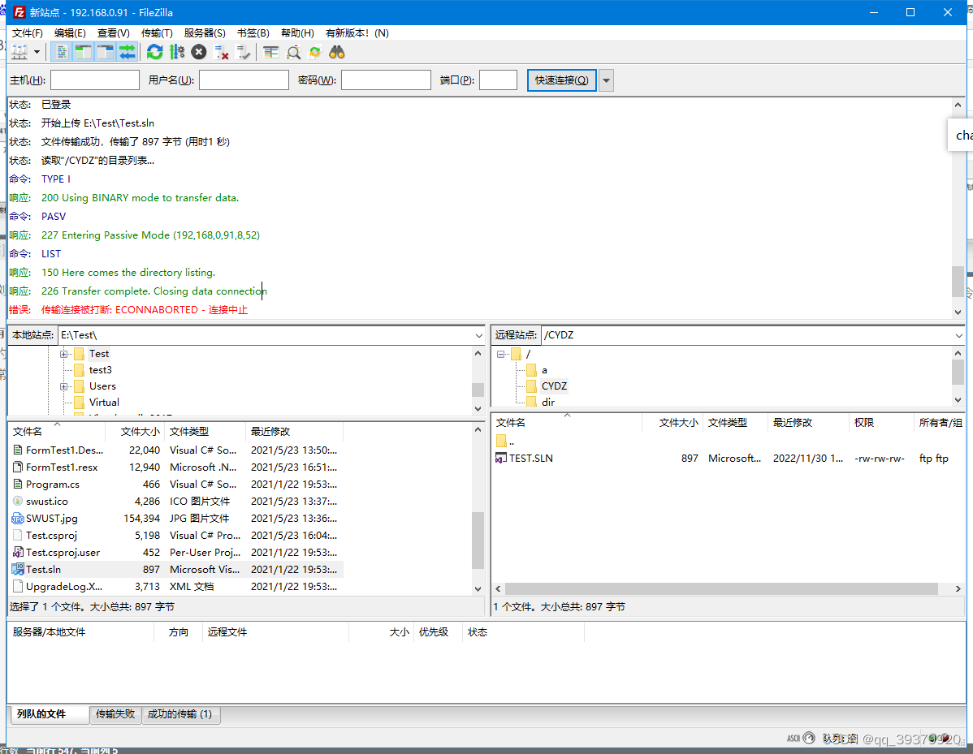This screenshot has width=973, height=754.
Task: Open the 帮助(H) menu
Action: (x=297, y=32)
